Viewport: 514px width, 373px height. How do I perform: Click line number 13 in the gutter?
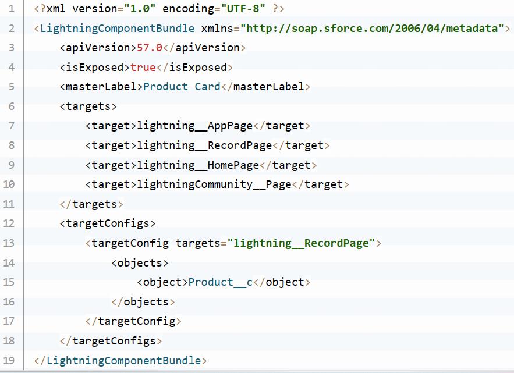pos(9,243)
